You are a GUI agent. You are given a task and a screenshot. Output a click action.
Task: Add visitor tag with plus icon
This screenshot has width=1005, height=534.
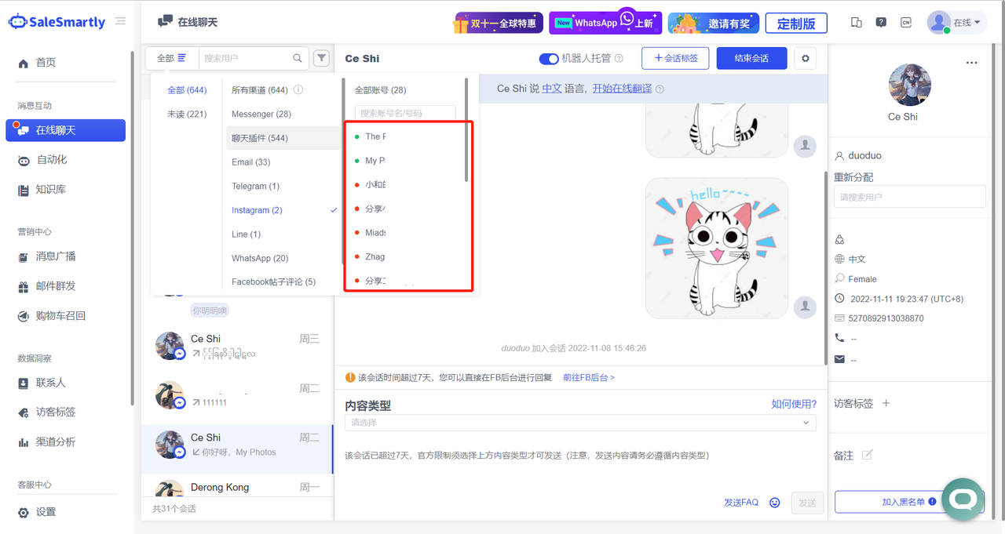click(x=886, y=403)
